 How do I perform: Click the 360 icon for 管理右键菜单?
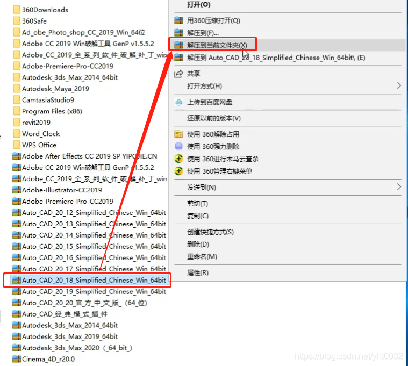pos(178,171)
